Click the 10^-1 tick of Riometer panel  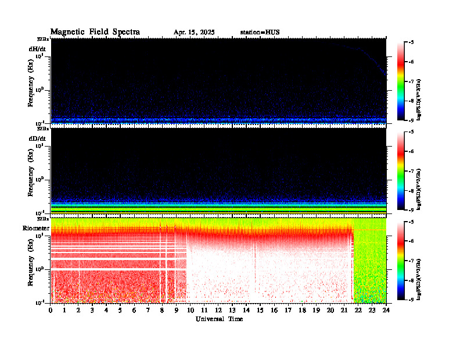pyautogui.click(x=40, y=302)
